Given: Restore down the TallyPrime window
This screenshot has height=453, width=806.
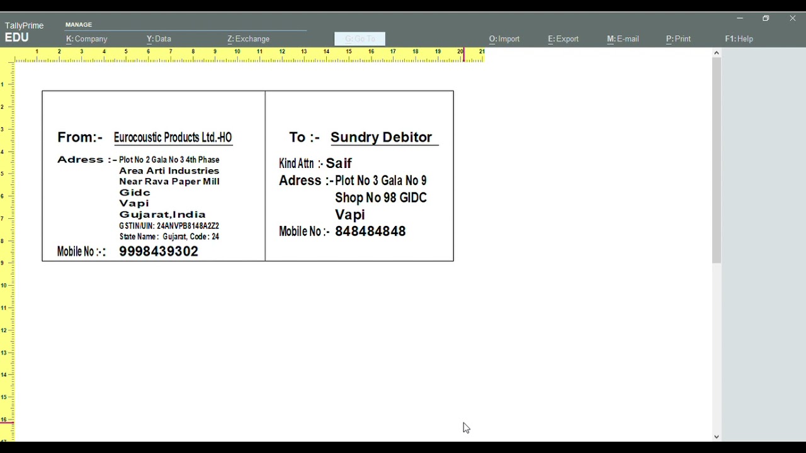Looking at the screenshot, I should (766, 18).
